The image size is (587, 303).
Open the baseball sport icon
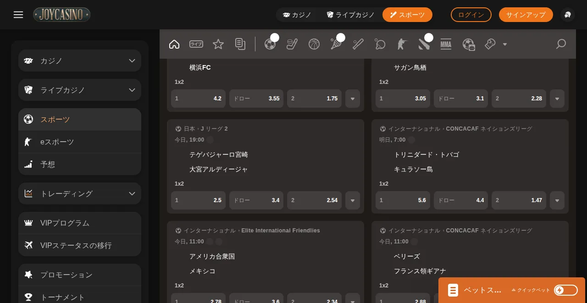[358, 44]
